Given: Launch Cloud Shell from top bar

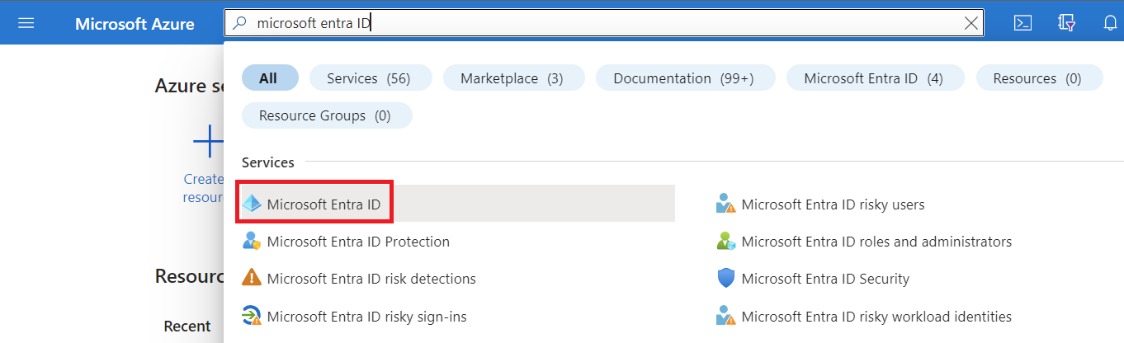Looking at the screenshot, I should pyautogui.click(x=1022, y=23).
